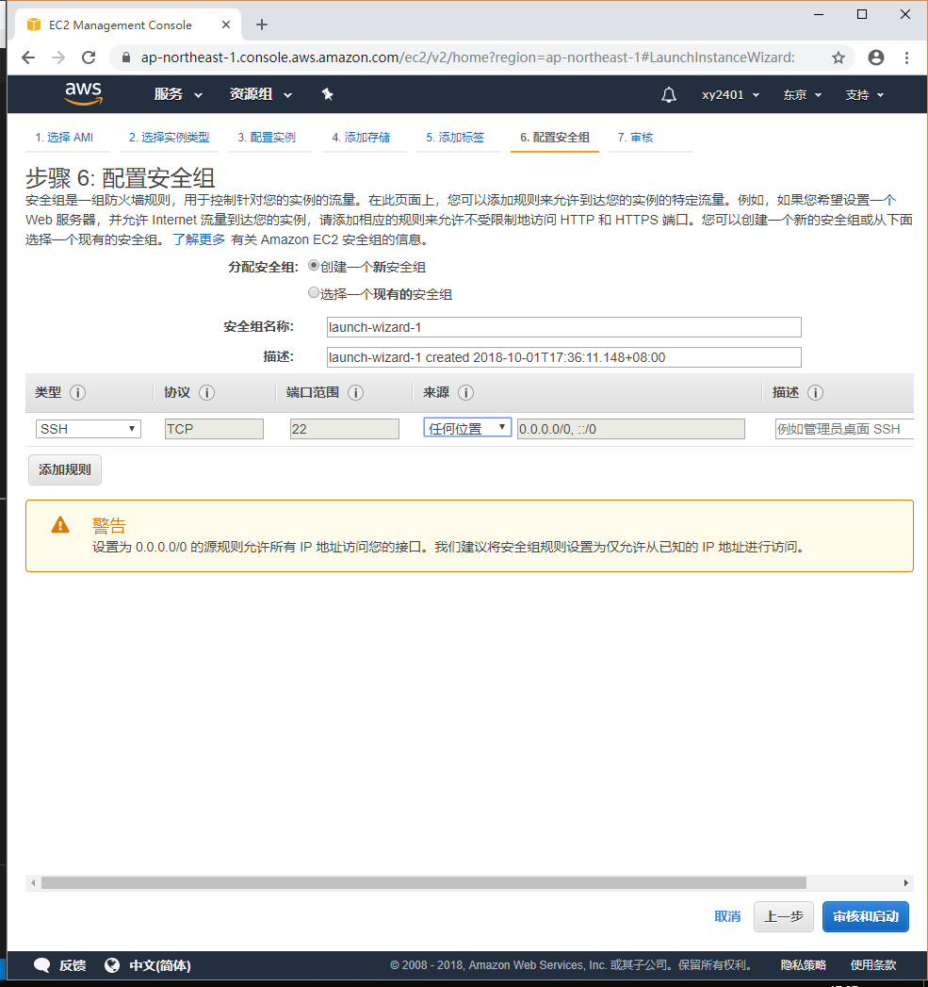
Task: Open the 使用条款 terms of use link
Action: click(873, 965)
